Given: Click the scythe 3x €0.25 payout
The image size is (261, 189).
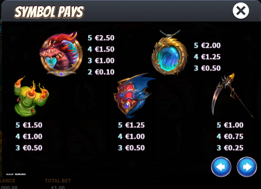Looking at the screenshot, I should click(x=230, y=148).
